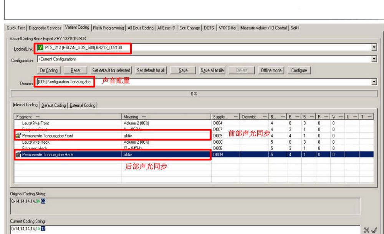Click the X icon beside Current Coding String
This screenshot has height=234, width=384.
pos(367,229)
